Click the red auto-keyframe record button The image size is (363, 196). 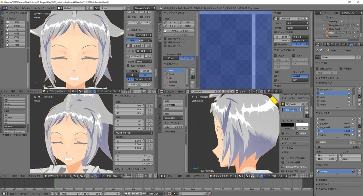[169, 194]
